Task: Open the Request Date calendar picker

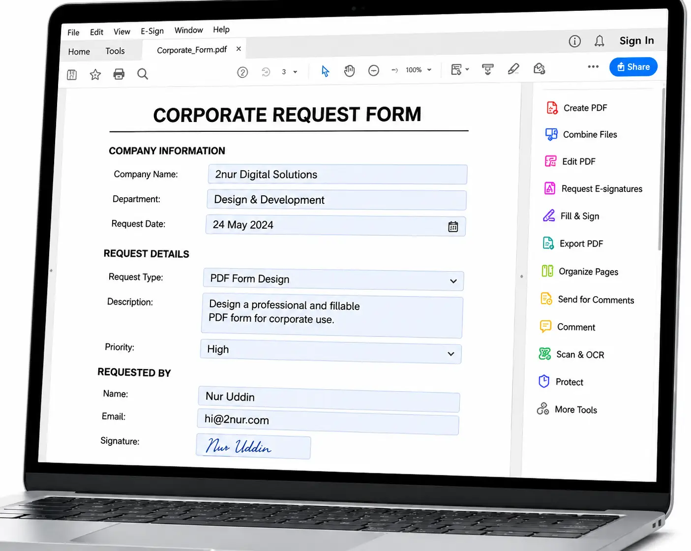Action: [x=453, y=226]
